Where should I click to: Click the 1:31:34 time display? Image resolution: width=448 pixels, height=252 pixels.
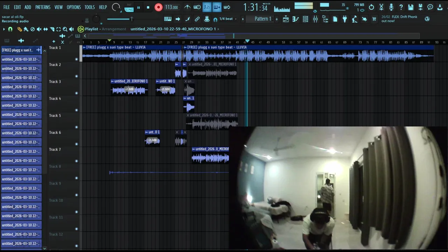pyautogui.click(x=255, y=7)
